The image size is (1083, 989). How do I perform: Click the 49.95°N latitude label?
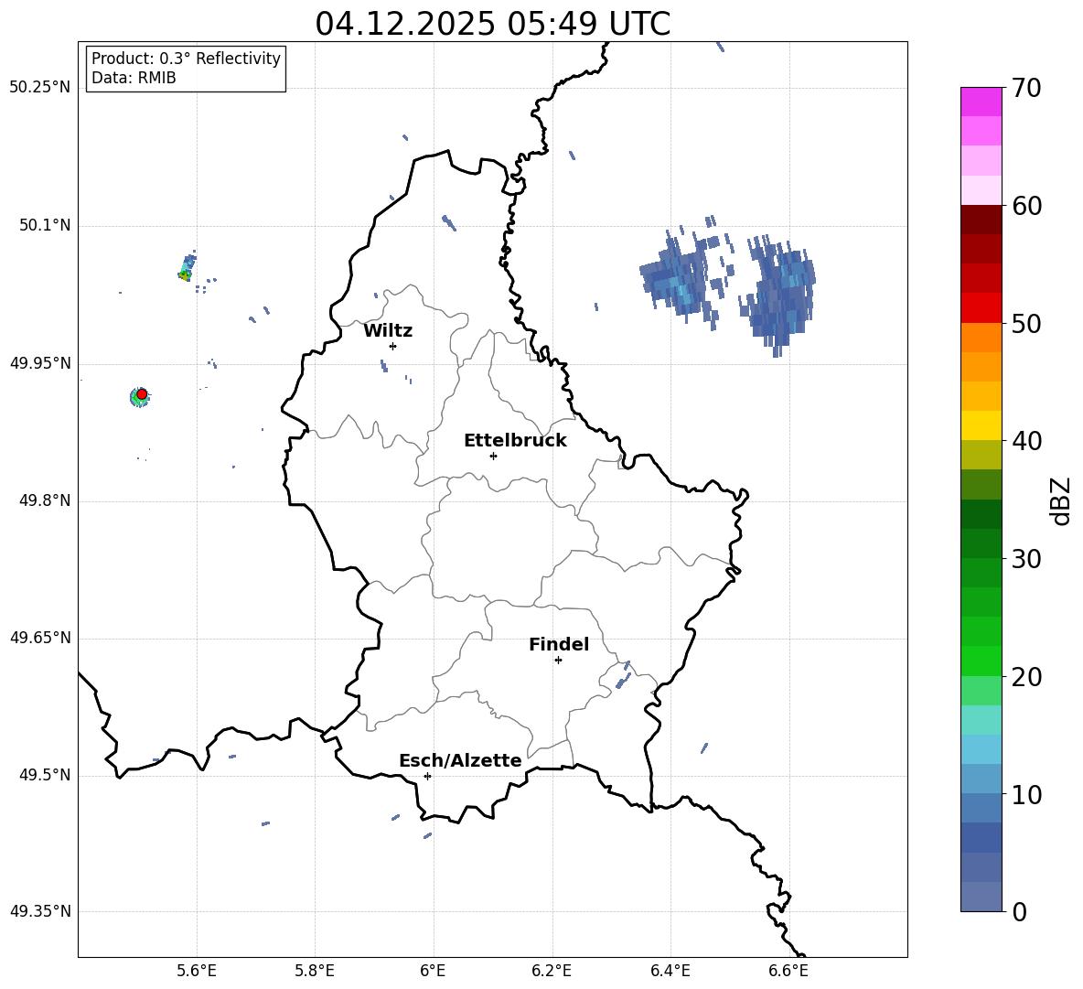point(40,363)
